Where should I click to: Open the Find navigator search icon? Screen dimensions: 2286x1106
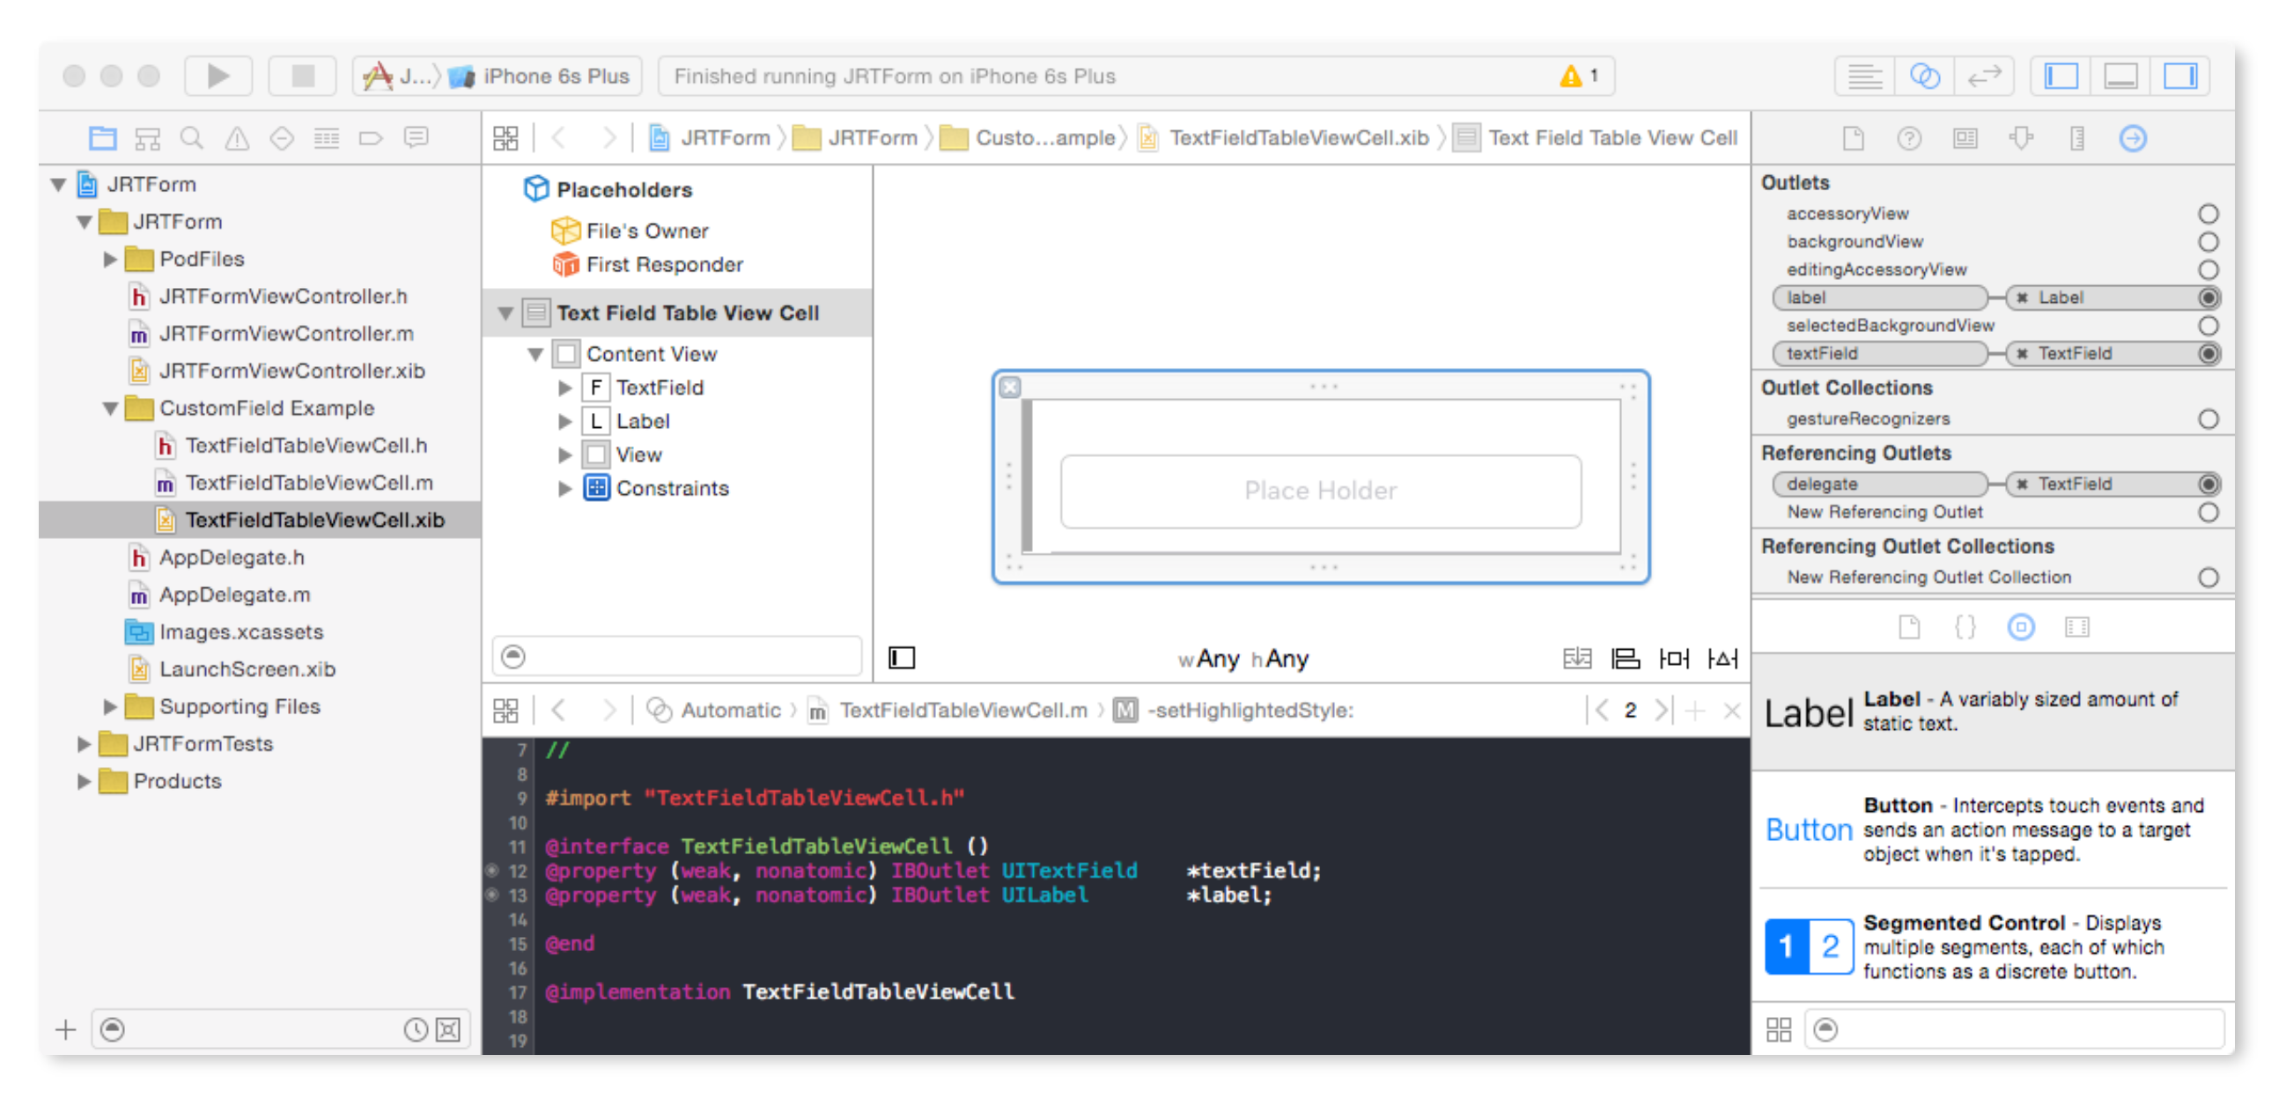pyautogui.click(x=192, y=138)
